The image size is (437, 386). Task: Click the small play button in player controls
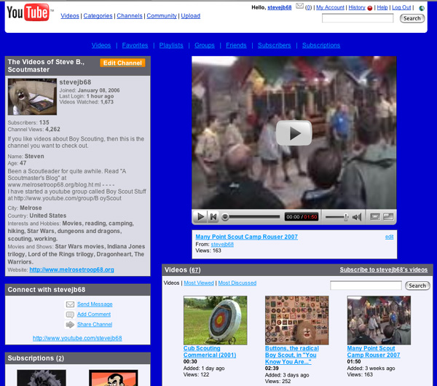click(x=200, y=216)
